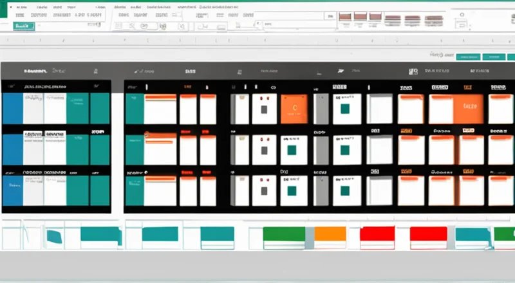This screenshot has width=515, height=283.
Task: Select the teal square icon in the bottom row
Action: tap(345, 191)
